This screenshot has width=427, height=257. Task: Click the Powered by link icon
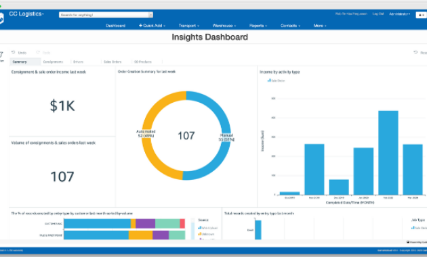408,242
